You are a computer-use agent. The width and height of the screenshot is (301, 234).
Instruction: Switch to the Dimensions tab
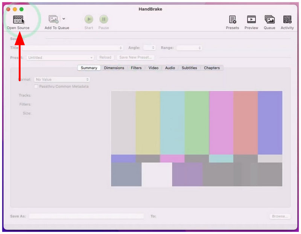[x=114, y=68]
